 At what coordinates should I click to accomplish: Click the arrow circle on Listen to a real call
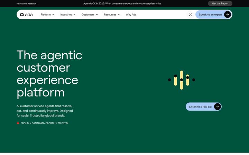pyautogui.click(x=218, y=107)
